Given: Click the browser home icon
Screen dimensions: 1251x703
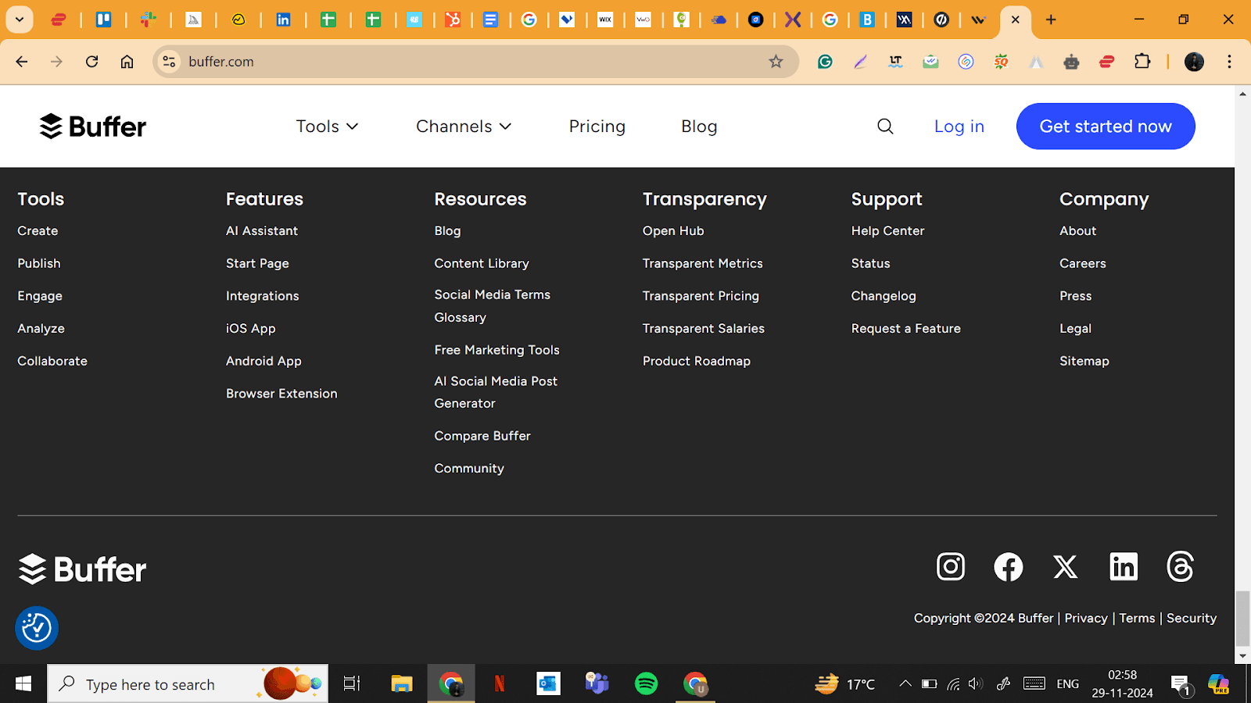Looking at the screenshot, I should point(127,62).
